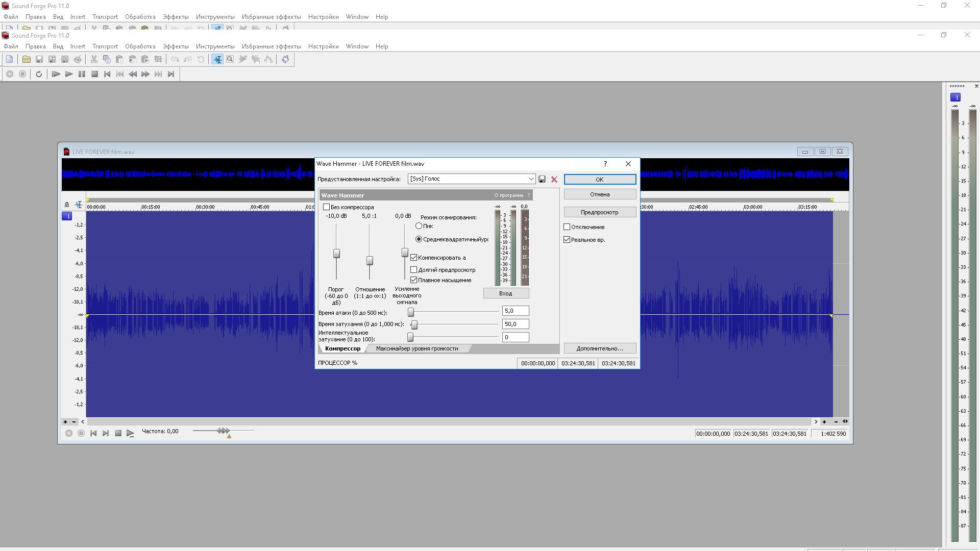Click the threshold (Порог) slider handle
This screenshot has width=980, height=551.
[336, 254]
